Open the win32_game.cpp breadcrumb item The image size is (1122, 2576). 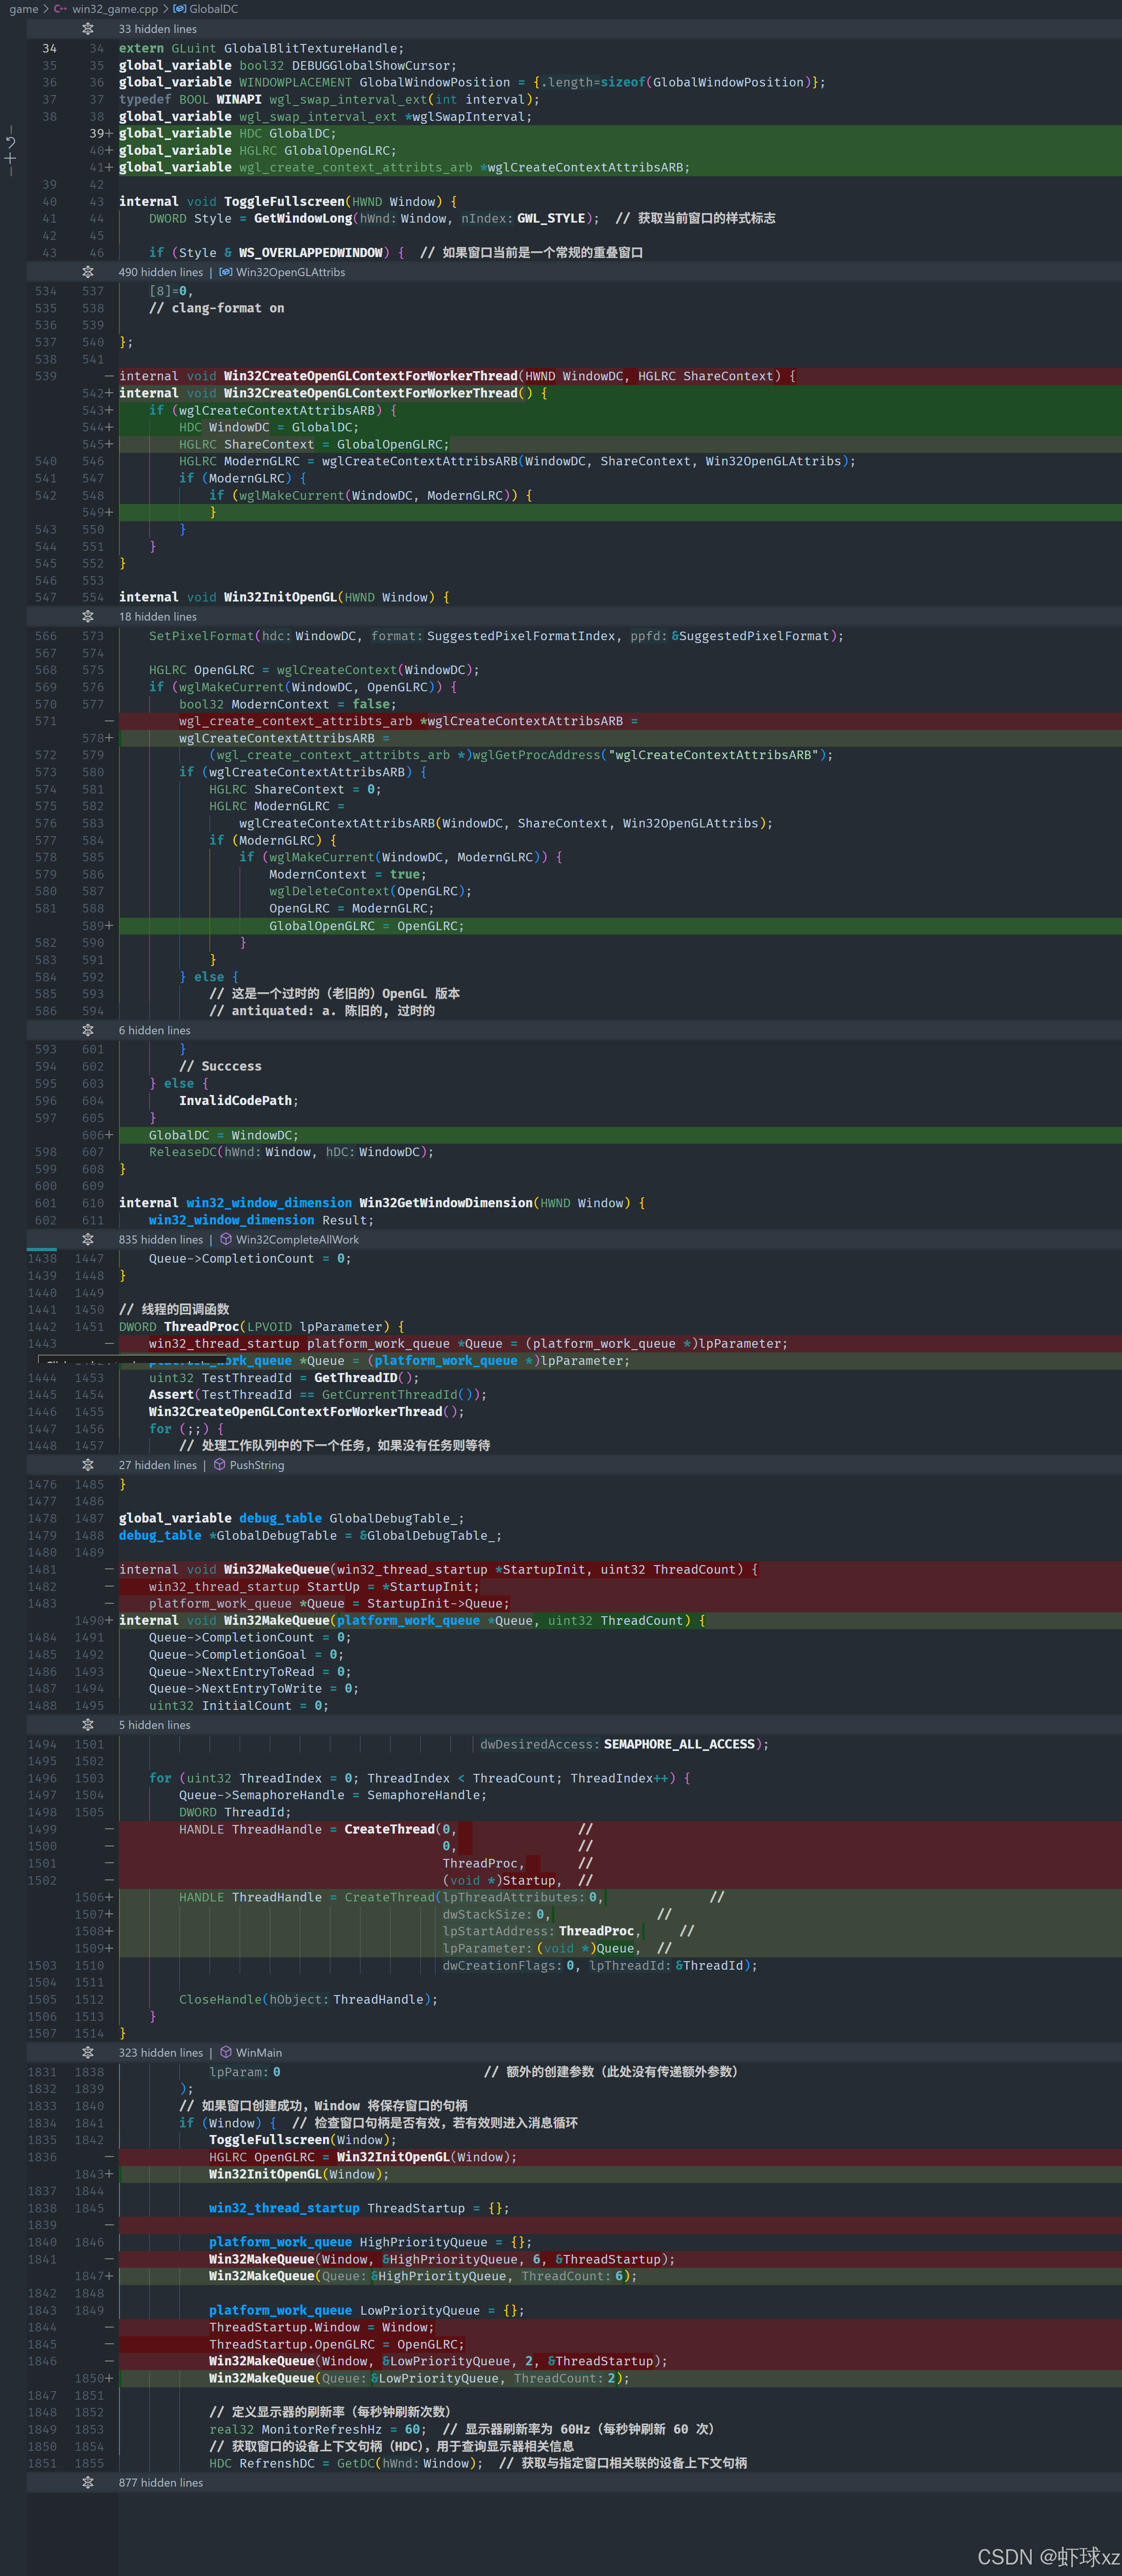pos(114,9)
